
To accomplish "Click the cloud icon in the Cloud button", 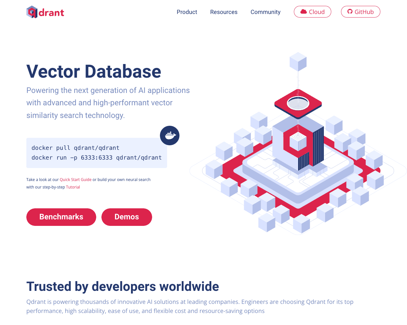I will [304, 12].
